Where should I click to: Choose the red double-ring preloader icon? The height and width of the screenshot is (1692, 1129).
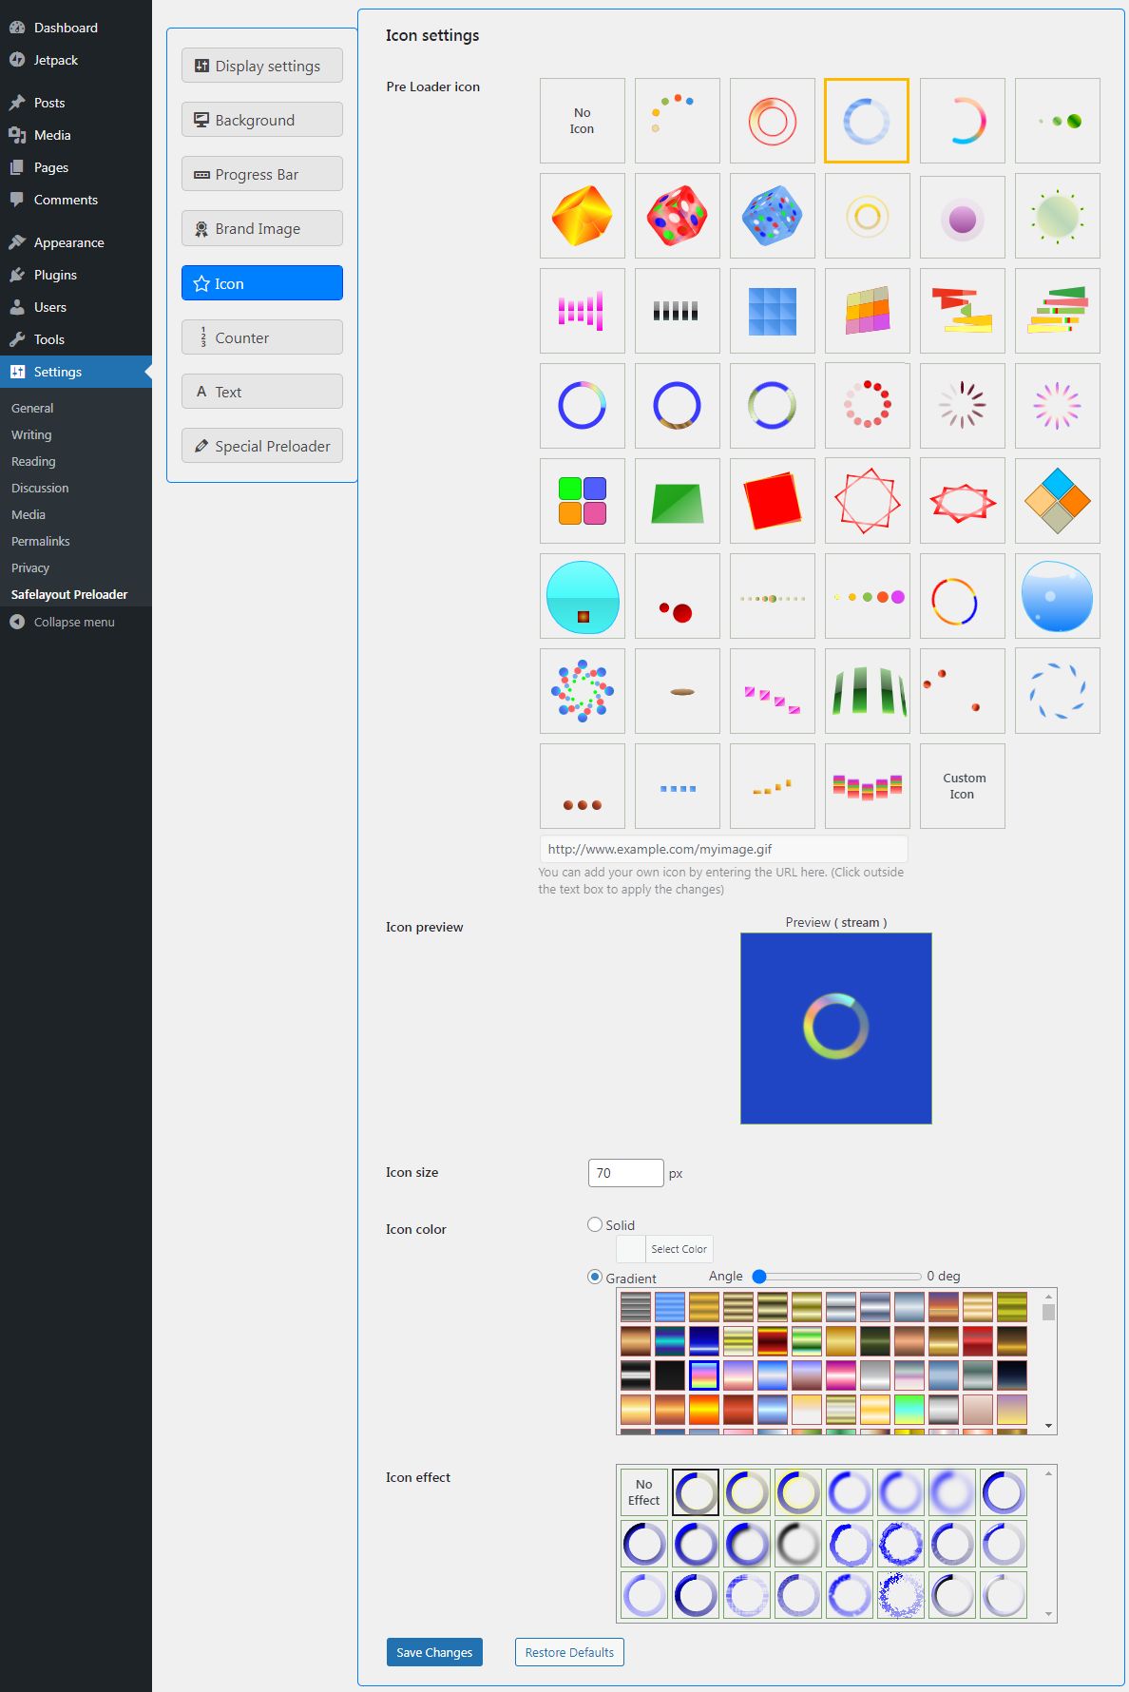772,121
